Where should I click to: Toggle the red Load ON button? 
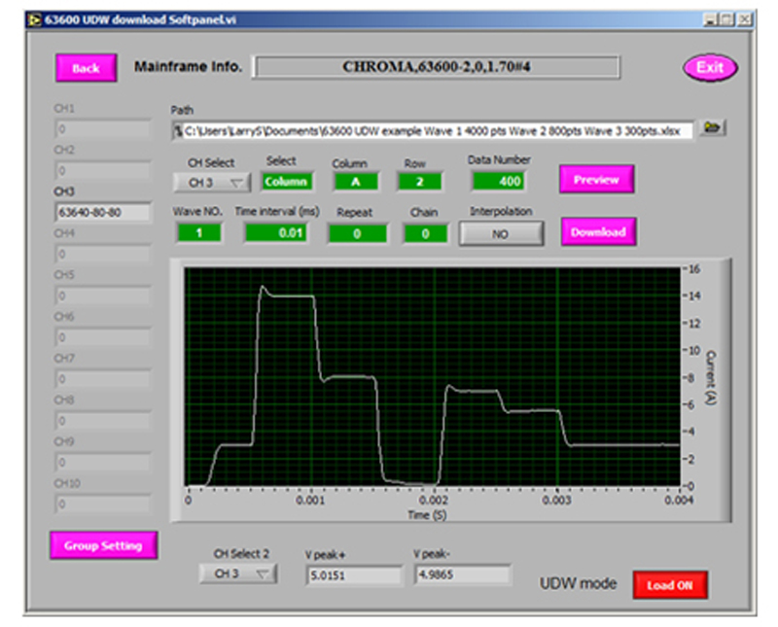[x=670, y=585]
